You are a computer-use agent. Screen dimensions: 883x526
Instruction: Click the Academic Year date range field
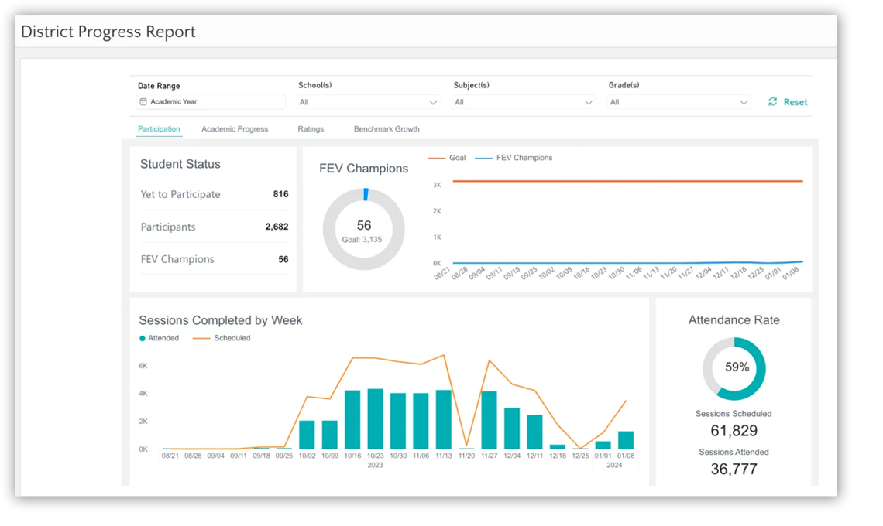[x=211, y=102]
